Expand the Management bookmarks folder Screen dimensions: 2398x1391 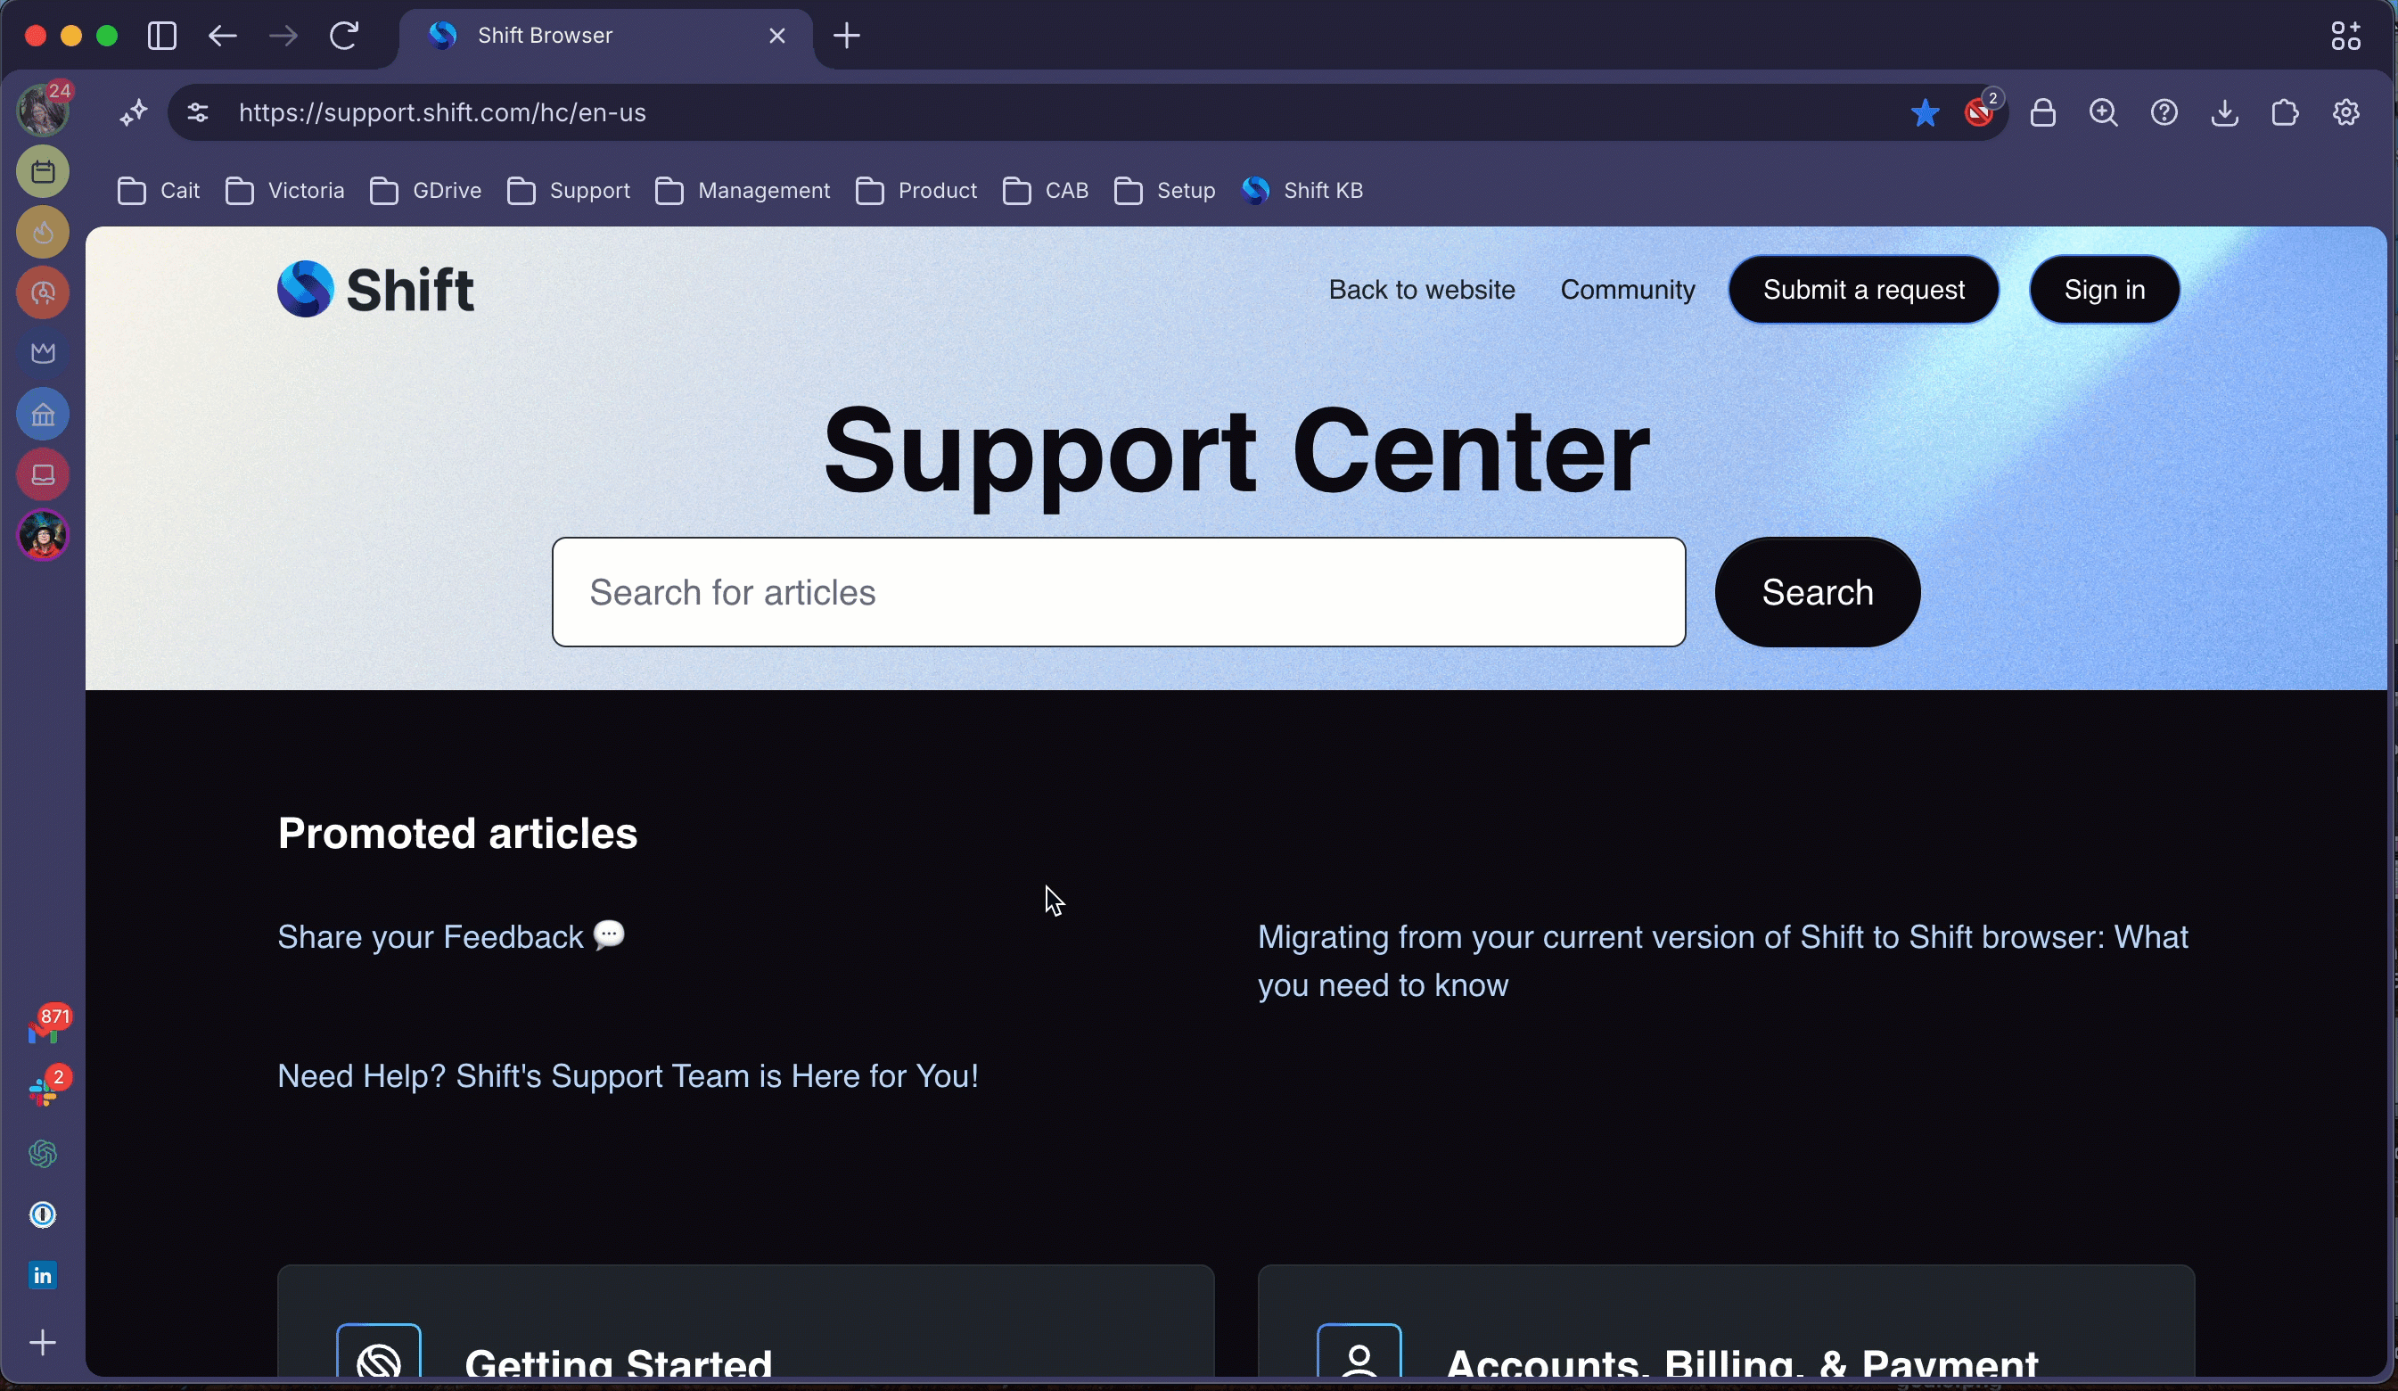pyautogui.click(x=743, y=192)
